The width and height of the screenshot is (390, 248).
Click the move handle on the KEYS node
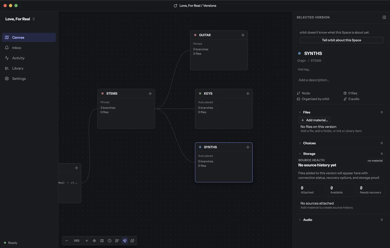[248, 94]
